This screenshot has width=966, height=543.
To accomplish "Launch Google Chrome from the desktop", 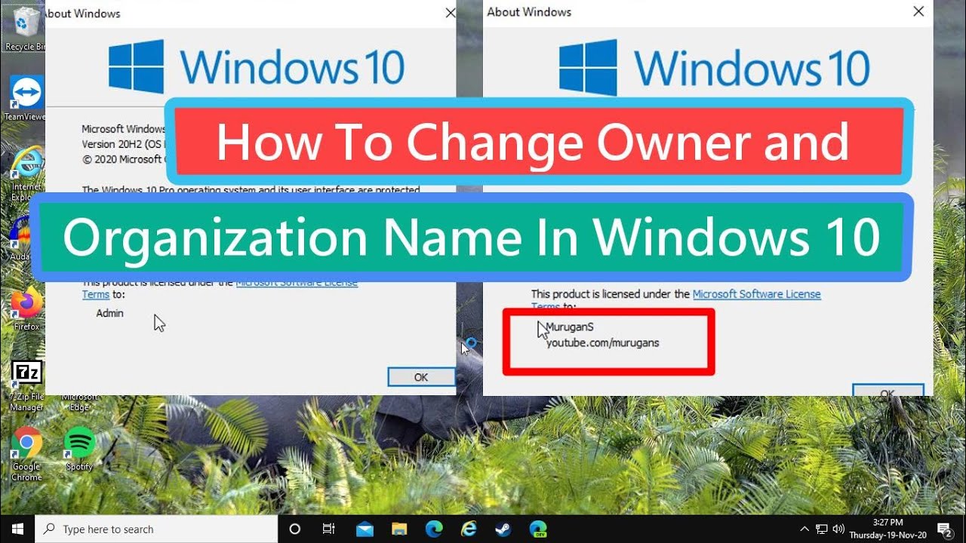I will (x=26, y=454).
